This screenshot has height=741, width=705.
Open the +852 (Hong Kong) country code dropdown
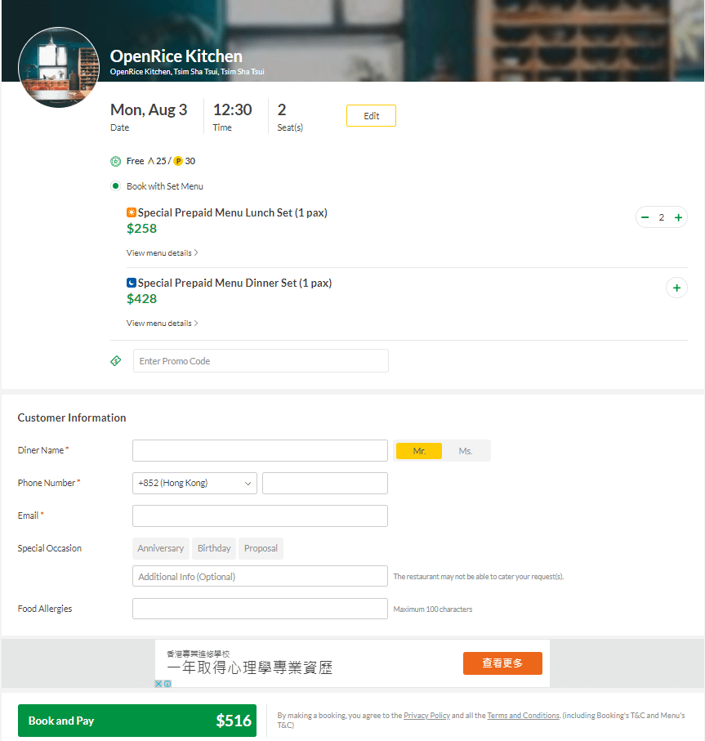pos(194,483)
